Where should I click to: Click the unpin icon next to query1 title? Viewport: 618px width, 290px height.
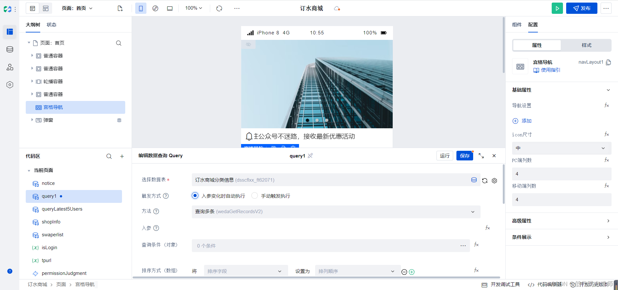(x=310, y=156)
